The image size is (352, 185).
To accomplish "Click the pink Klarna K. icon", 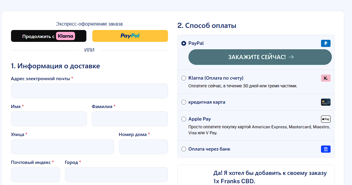I will coord(326,78).
